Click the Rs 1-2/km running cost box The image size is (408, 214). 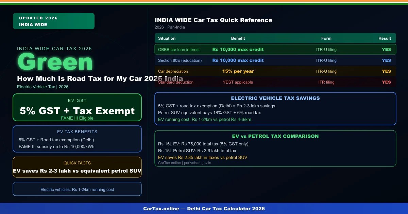(x=77, y=189)
